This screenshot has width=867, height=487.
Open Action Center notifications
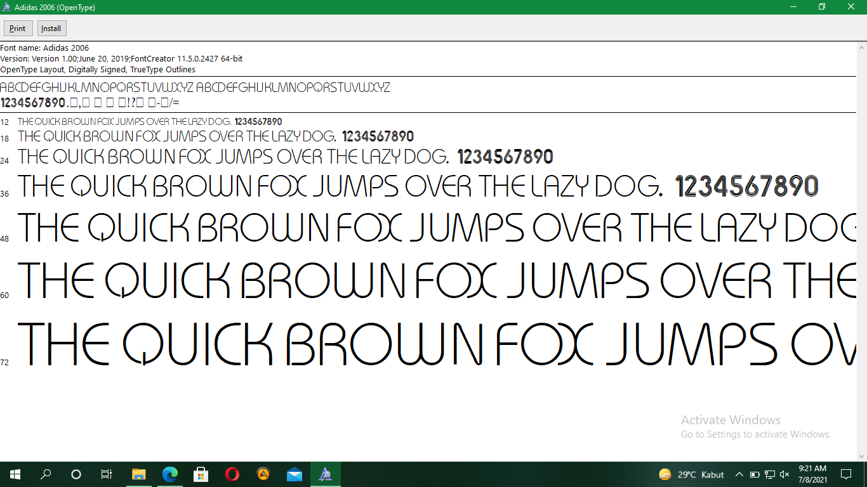tap(845, 474)
